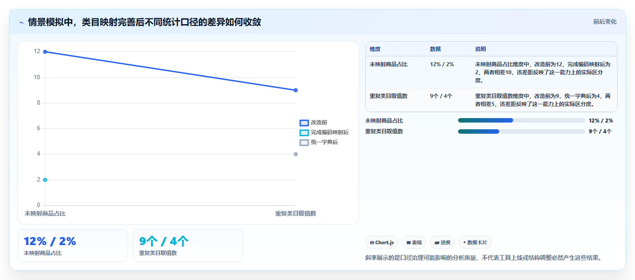Toggle the 统一字典后 legend swatch

tap(304, 142)
